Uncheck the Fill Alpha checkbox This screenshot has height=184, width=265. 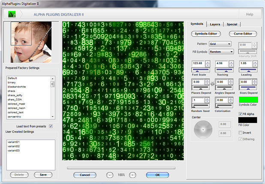(x=241, y=114)
